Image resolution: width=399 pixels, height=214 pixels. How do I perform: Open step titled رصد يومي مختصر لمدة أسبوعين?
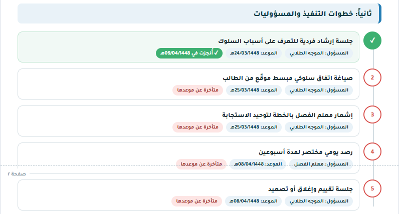point(188,158)
